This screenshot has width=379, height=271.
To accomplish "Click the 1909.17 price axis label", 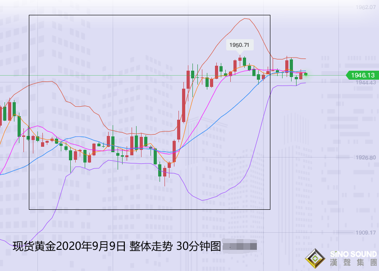I will pos(365,233).
